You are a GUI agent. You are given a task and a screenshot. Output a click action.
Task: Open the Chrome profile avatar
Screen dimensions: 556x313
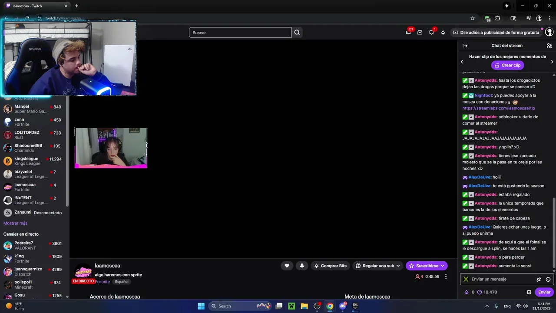tap(539, 18)
